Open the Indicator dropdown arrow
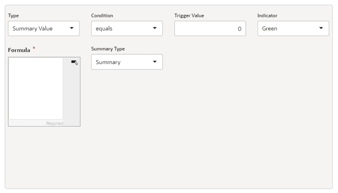The height and width of the screenshot is (193, 338). click(x=321, y=28)
